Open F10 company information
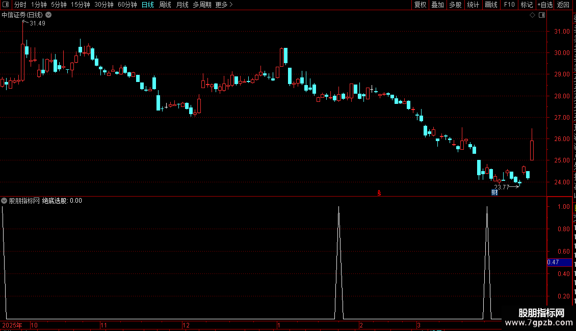The height and width of the screenshot is (331, 576). [x=509, y=5]
